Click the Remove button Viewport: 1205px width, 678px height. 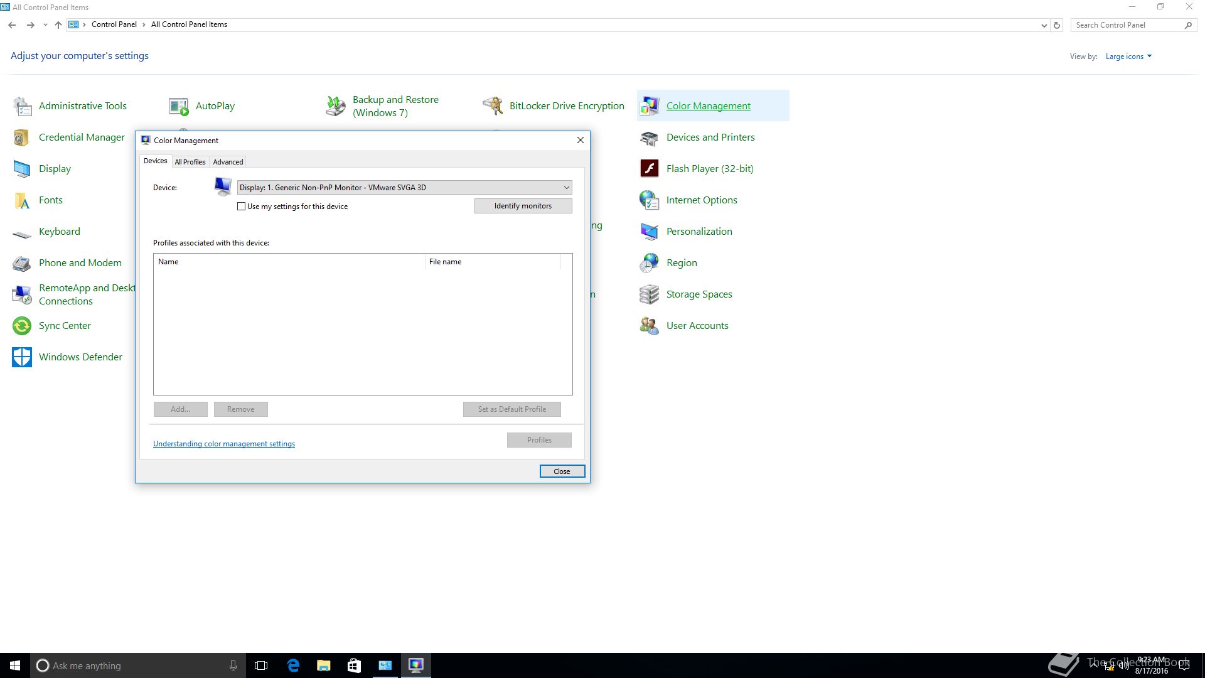[241, 409]
